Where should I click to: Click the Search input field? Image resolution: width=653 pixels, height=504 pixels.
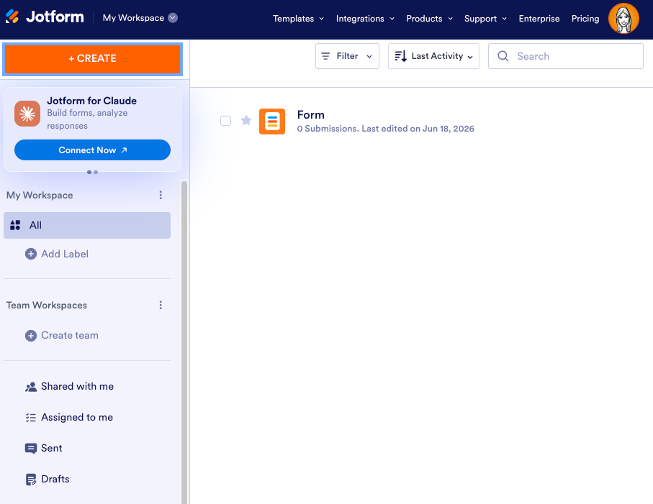566,56
